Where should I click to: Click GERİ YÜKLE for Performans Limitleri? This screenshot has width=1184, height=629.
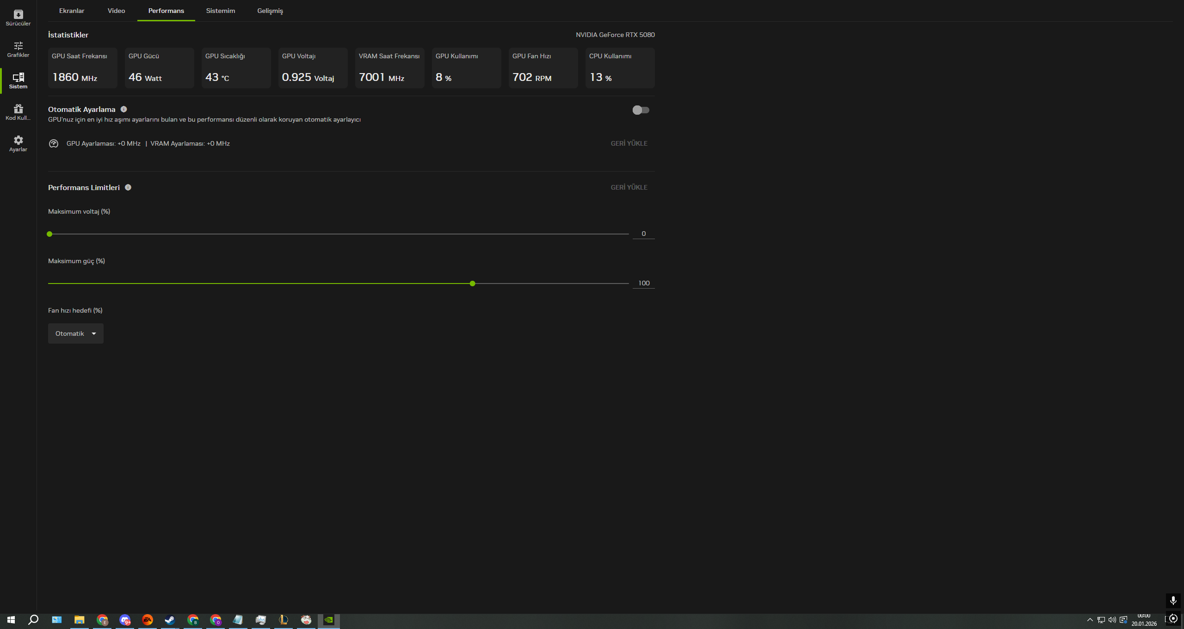tap(629, 187)
